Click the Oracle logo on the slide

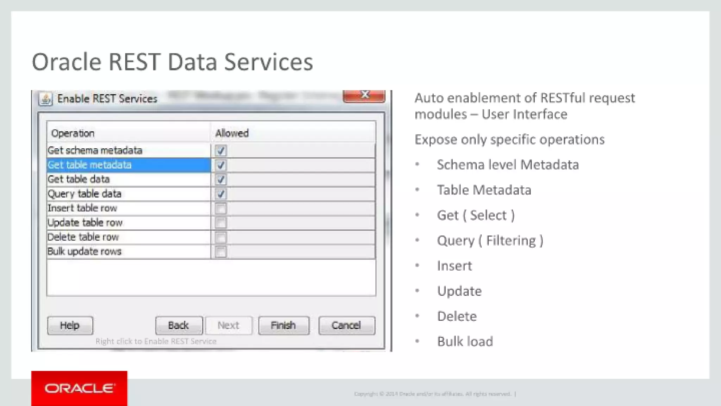tap(79, 388)
